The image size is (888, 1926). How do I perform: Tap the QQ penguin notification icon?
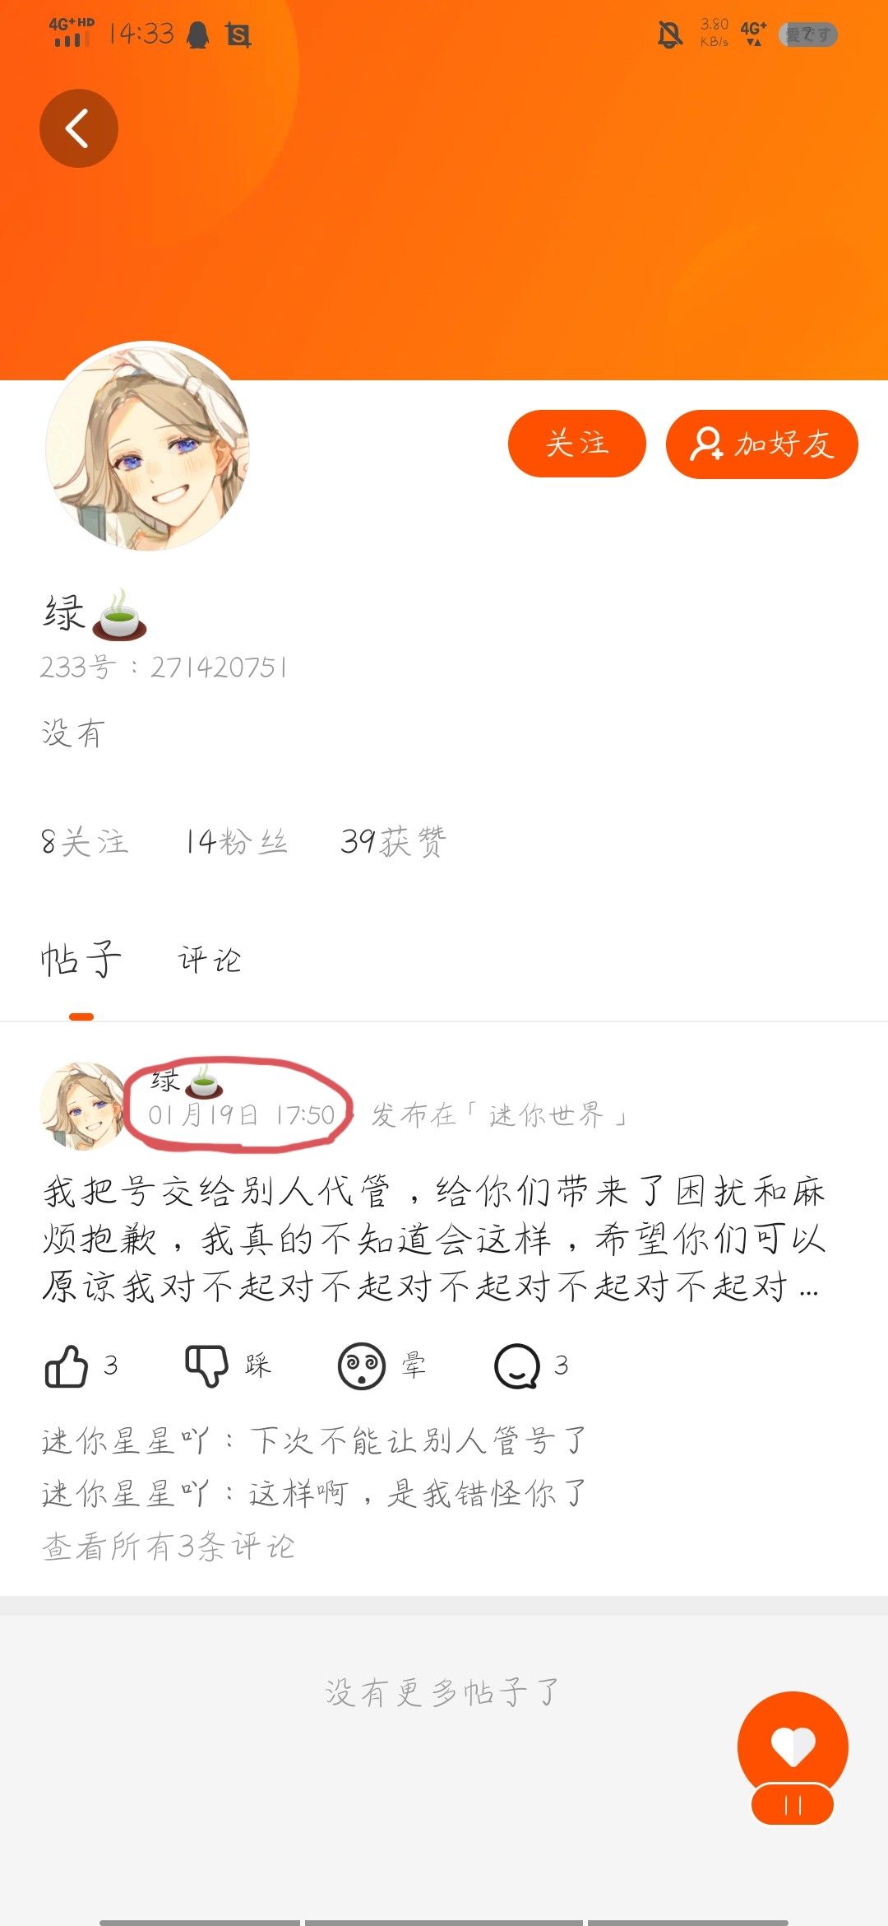pyautogui.click(x=197, y=35)
